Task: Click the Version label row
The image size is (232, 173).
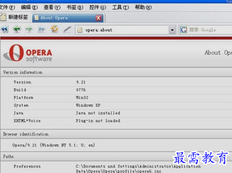Action: 22,82
